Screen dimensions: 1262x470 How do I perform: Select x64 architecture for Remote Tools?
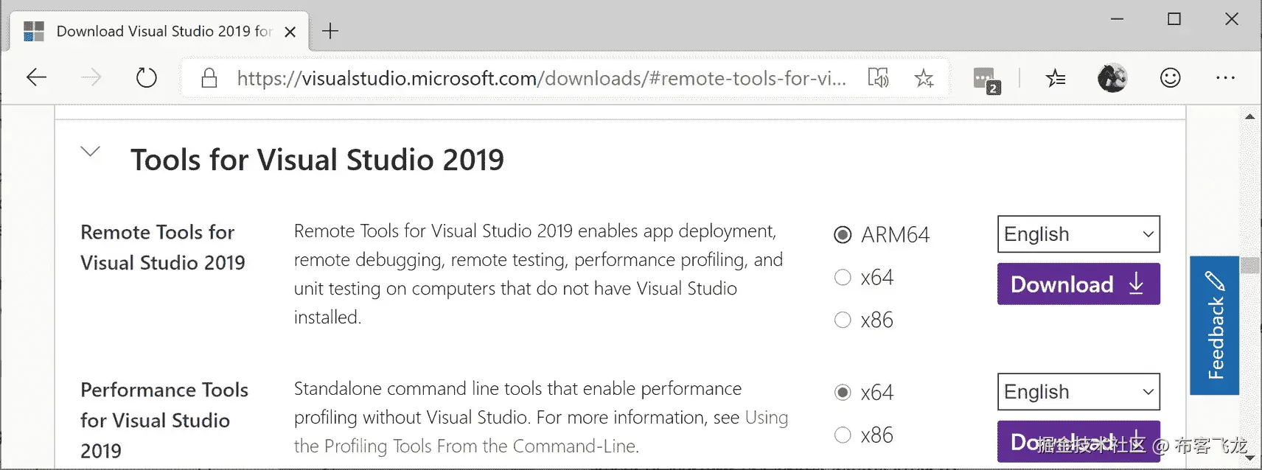[843, 278]
